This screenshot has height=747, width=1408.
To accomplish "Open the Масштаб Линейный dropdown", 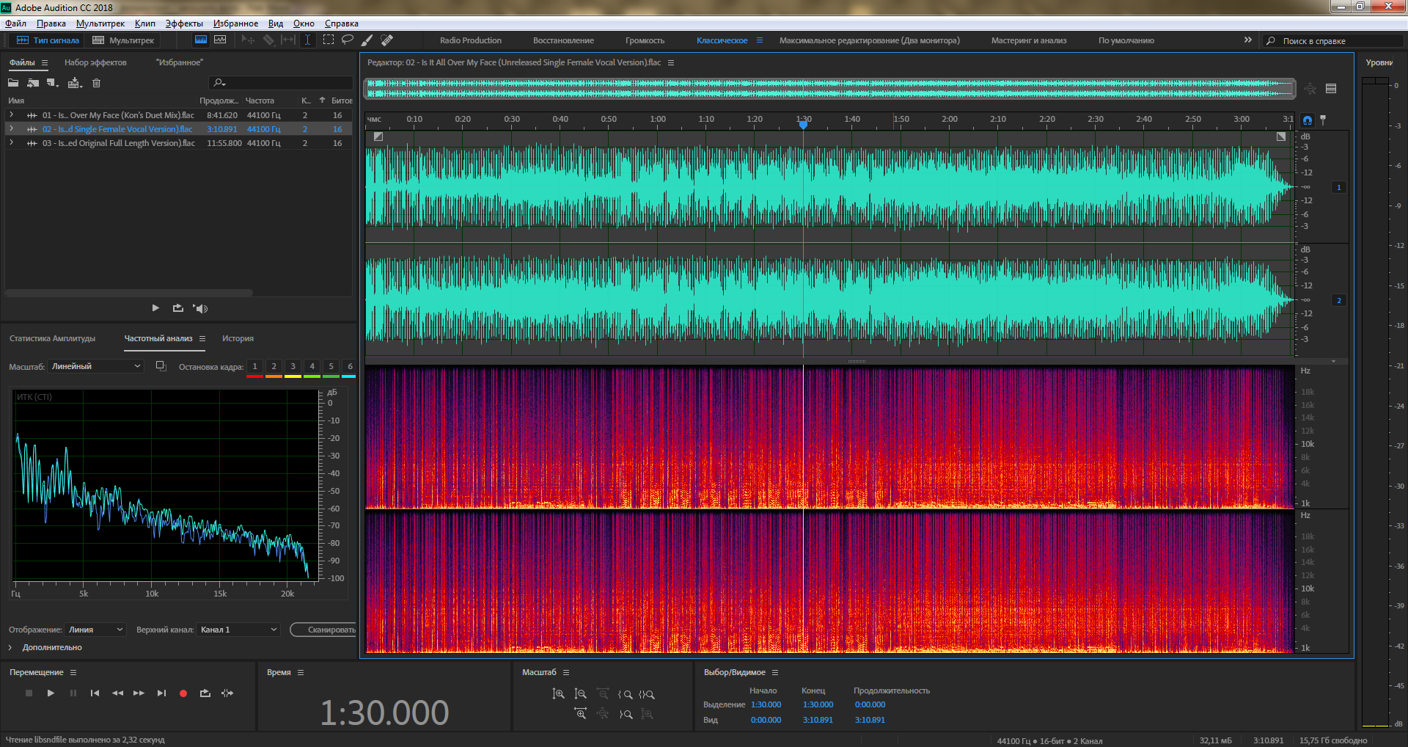I will pos(95,366).
